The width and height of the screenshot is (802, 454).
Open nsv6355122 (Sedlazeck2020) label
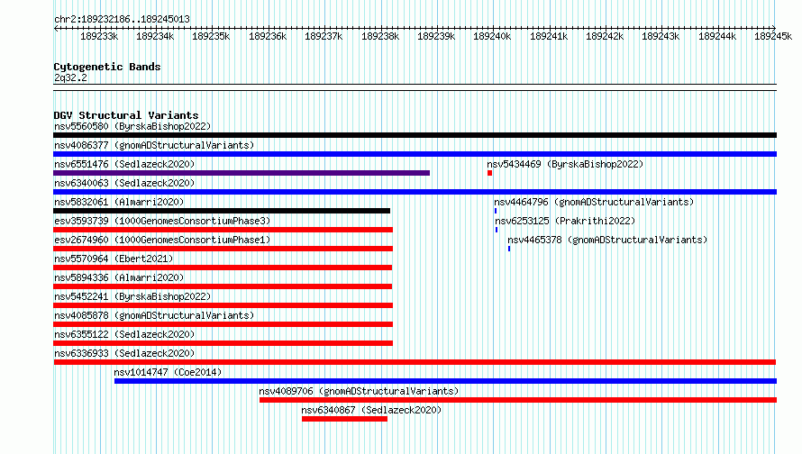pyautogui.click(x=124, y=334)
